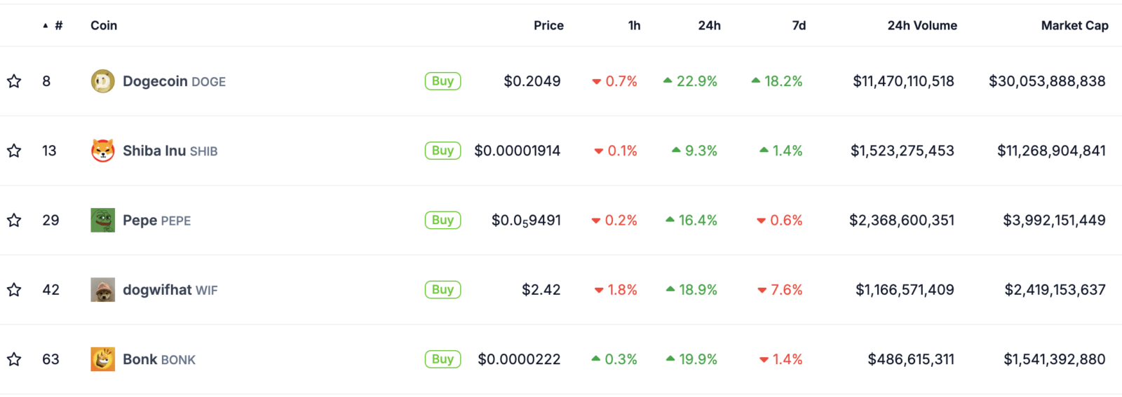Image resolution: width=1122 pixels, height=397 pixels.
Task: Click the Pepe frog coin logo
Action: 102,220
